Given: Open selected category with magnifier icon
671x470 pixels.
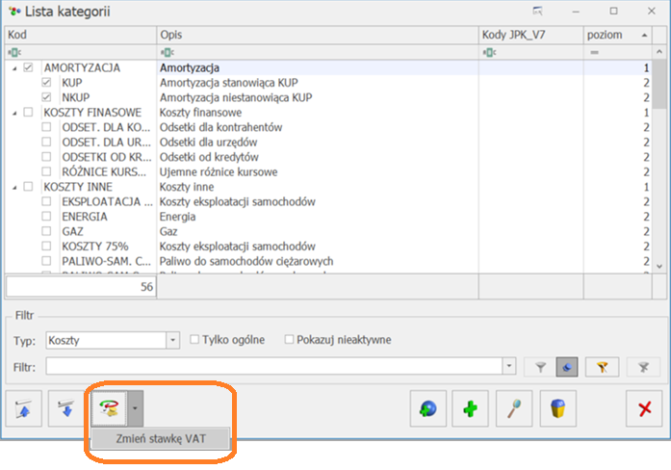Looking at the screenshot, I should click(514, 408).
